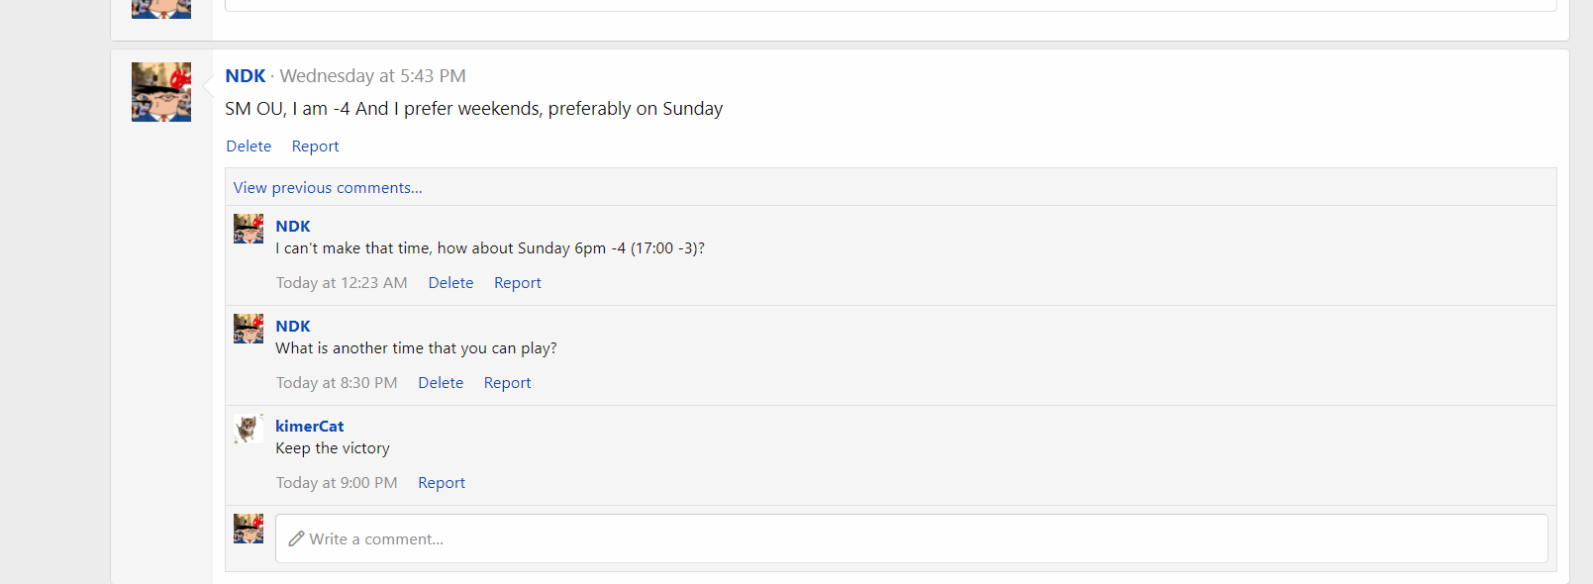Delete the comment posted Today at 8:30 PM
The height and width of the screenshot is (584, 1593).
[x=441, y=383]
